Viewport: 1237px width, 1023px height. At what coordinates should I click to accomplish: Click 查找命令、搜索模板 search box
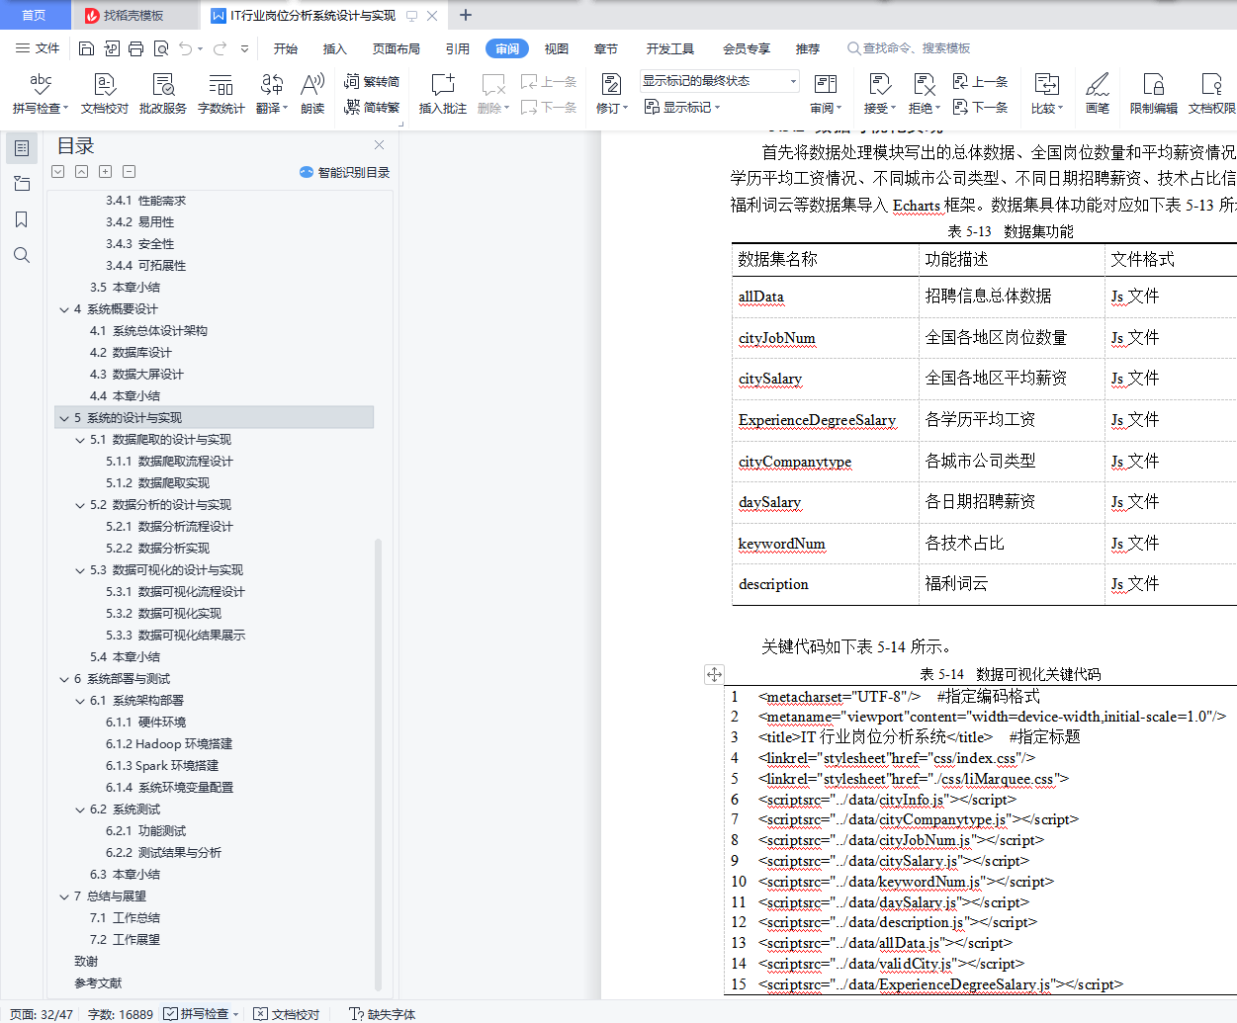tap(910, 48)
